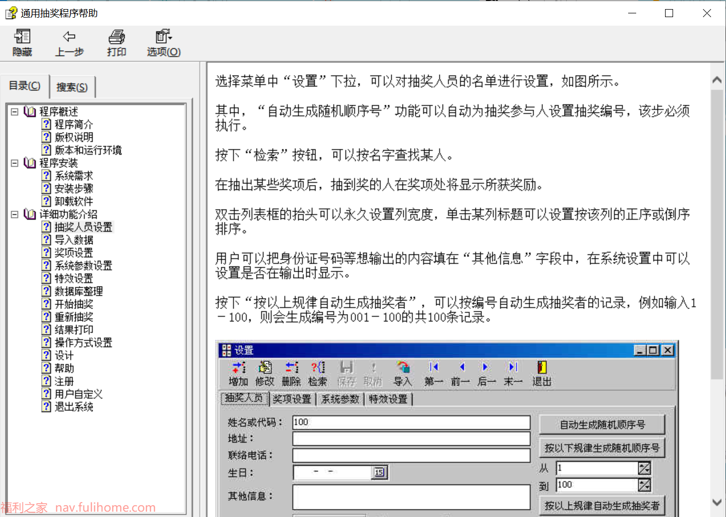Open the 卸载软件 help topic
This screenshot has height=517, width=726.
[x=74, y=202]
